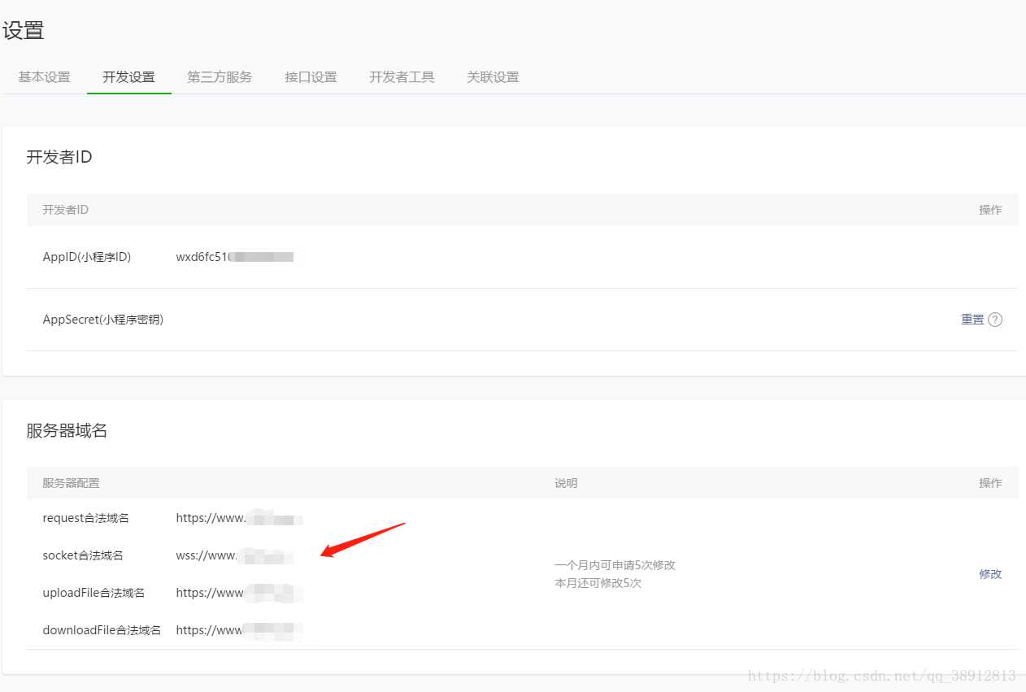Select the https://www value in the uploadFile合法域名 row
This screenshot has height=692, width=1026.
point(239,593)
